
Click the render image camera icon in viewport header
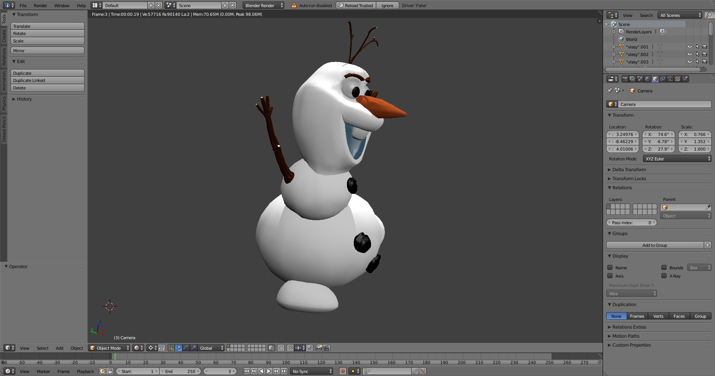[x=318, y=348]
